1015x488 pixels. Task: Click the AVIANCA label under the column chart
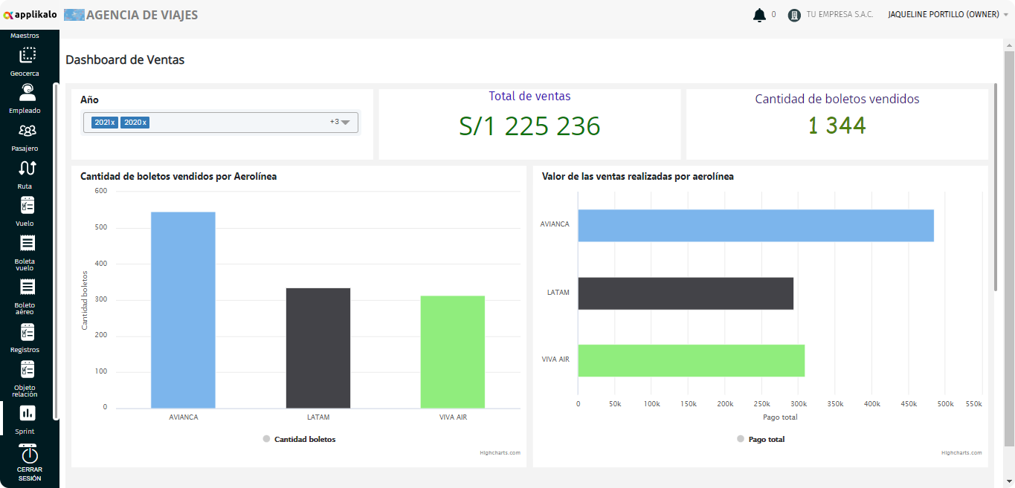[x=184, y=417]
